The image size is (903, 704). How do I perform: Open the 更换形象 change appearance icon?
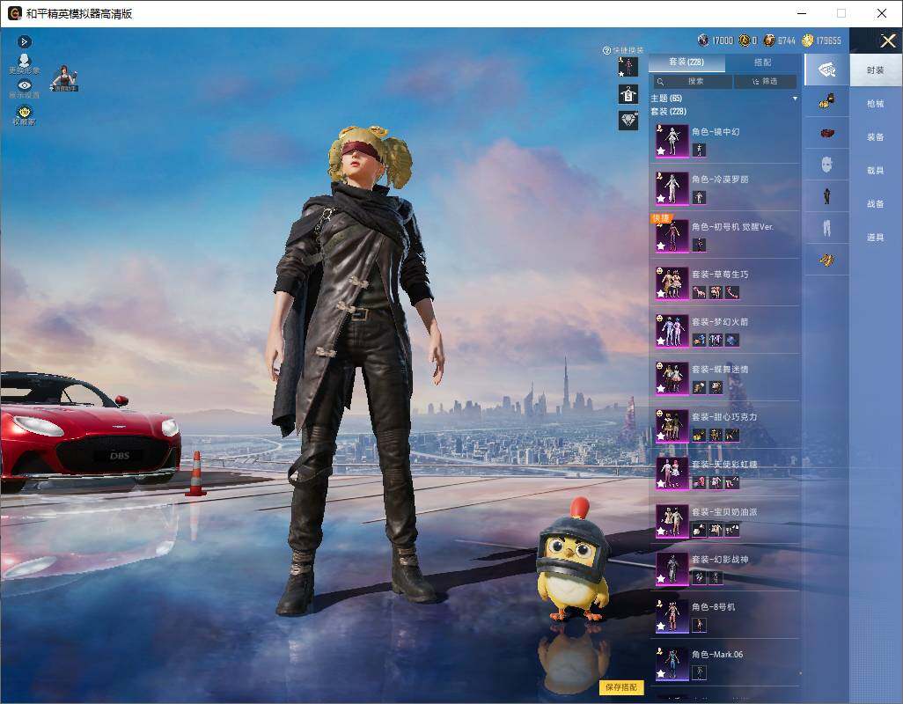point(24,61)
